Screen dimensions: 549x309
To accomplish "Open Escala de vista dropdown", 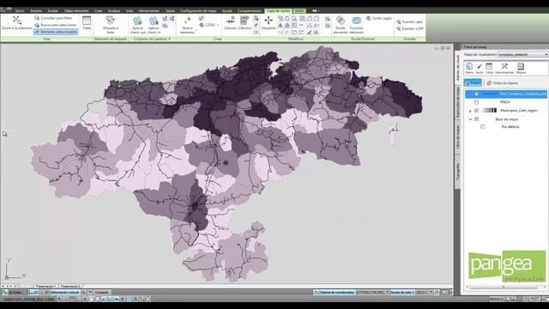I will 431,292.
